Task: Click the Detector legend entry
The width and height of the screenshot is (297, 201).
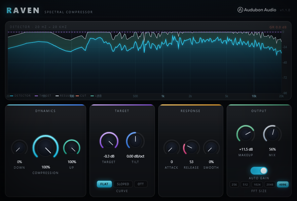Action: click(20, 96)
